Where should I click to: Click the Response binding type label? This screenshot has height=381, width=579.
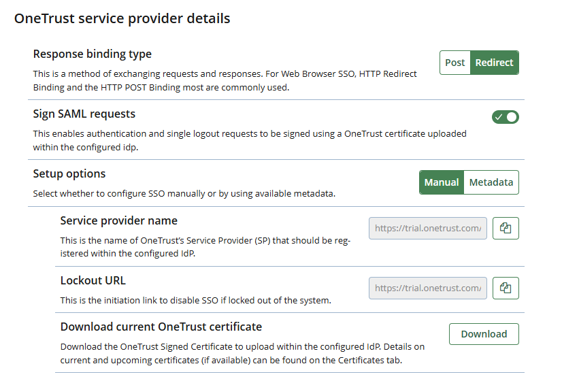pos(93,54)
